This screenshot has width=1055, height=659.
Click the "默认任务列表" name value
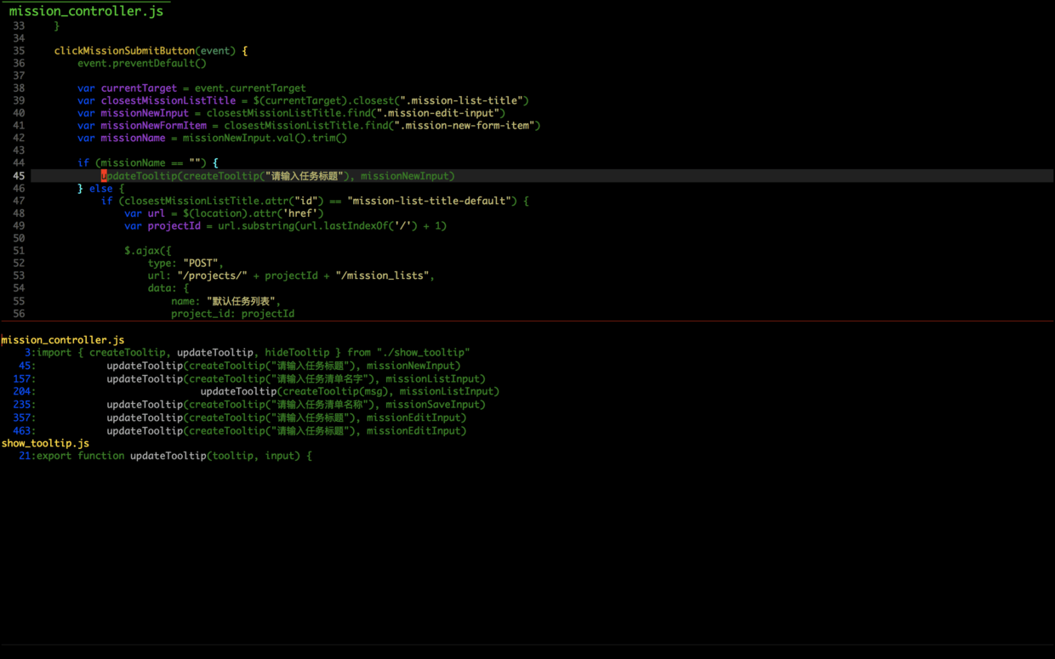pyautogui.click(x=241, y=301)
